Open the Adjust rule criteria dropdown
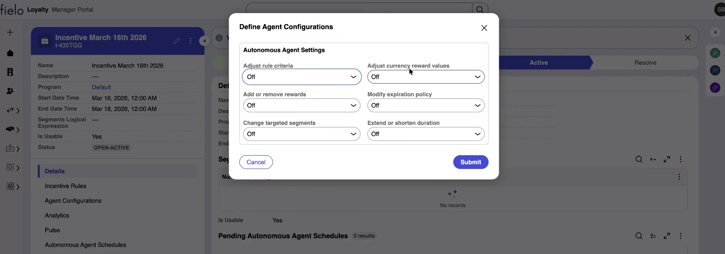 pos(302,77)
